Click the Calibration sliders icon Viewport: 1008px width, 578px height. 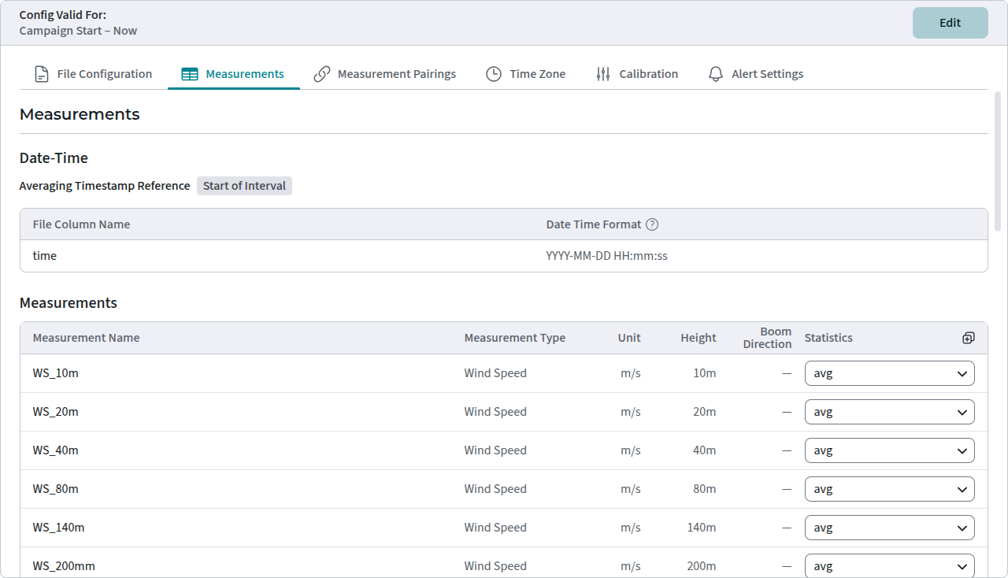click(603, 74)
